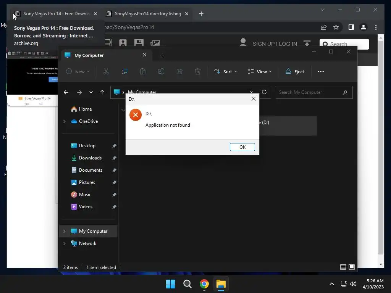Unpin Pictures using its pin icon
The height and width of the screenshot is (293, 391).
coord(114,182)
